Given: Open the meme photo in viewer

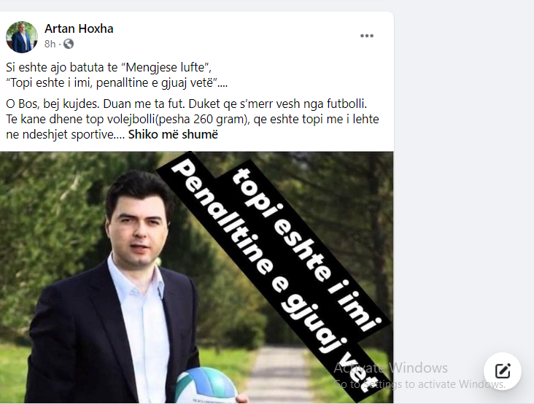Looking at the screenshot, I should click(196, 277).
